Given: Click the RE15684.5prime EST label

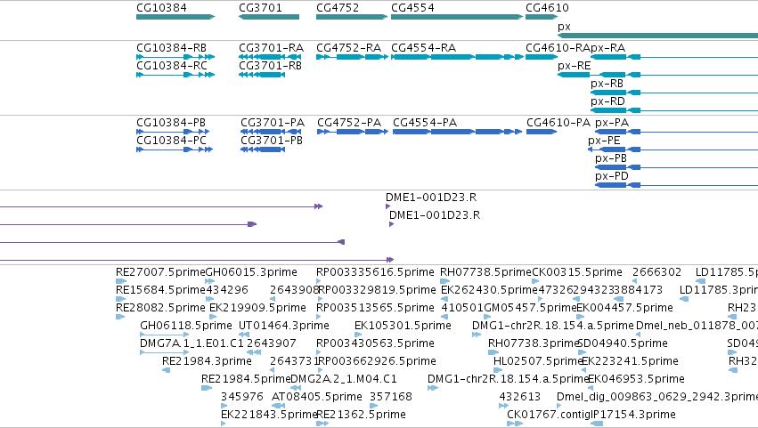Looking at the screenshot, I should 160,290.
